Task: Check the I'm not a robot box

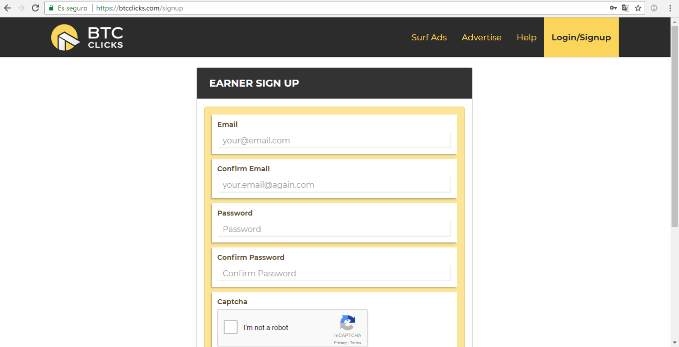Action: coord(231,327)
